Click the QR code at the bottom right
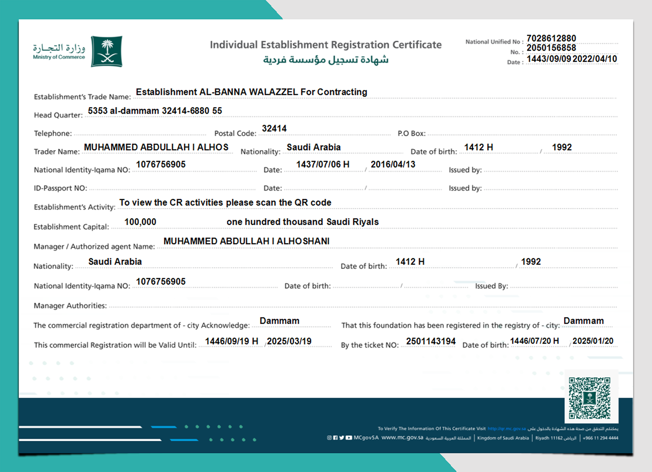This screenshot has height=472, width=652. coord(589,398)
